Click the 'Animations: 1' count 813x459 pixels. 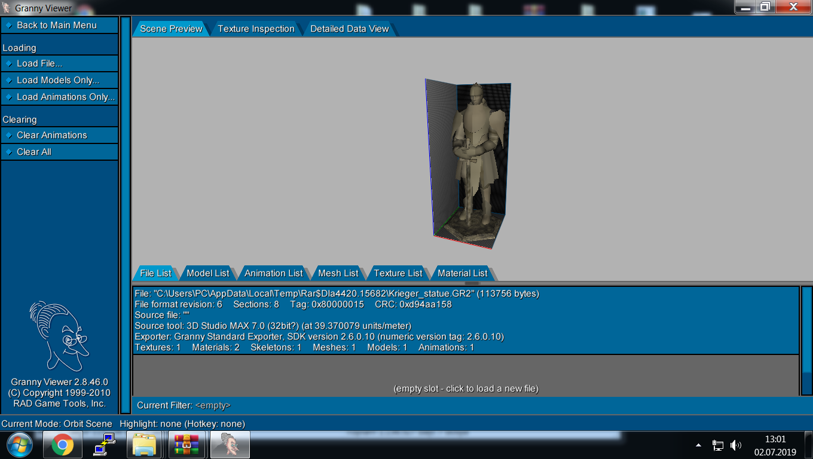(x=446, y=347)
